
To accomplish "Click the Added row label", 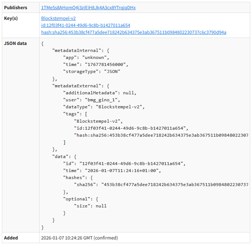I will [11, 238].
